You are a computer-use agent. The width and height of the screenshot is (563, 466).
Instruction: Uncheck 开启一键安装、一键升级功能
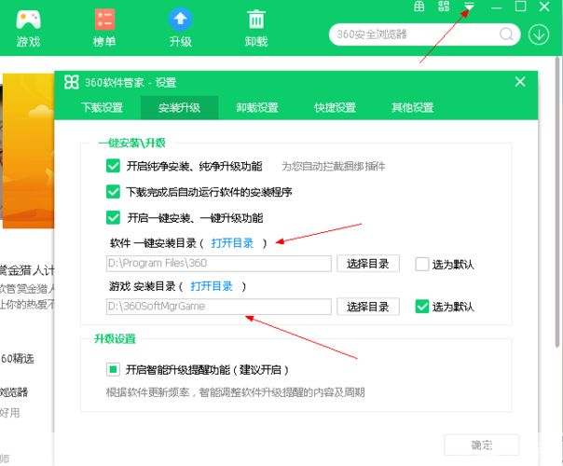[113, 217]
